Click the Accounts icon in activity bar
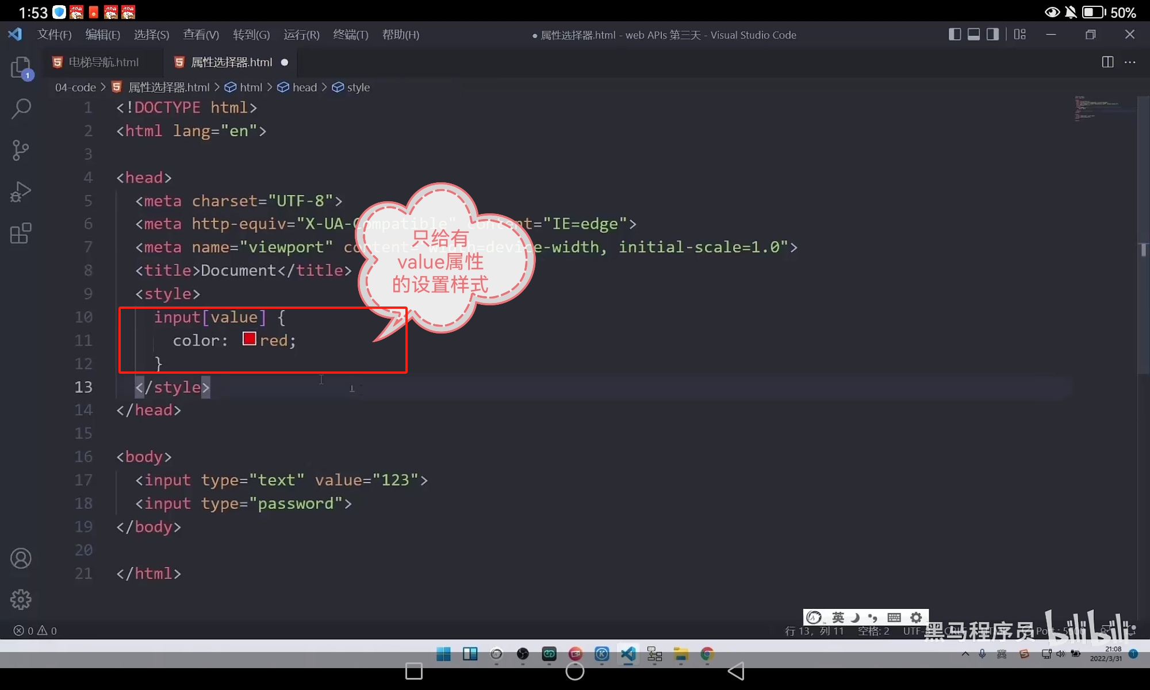Screen dimensions: 1150x690 click(21, 558)
